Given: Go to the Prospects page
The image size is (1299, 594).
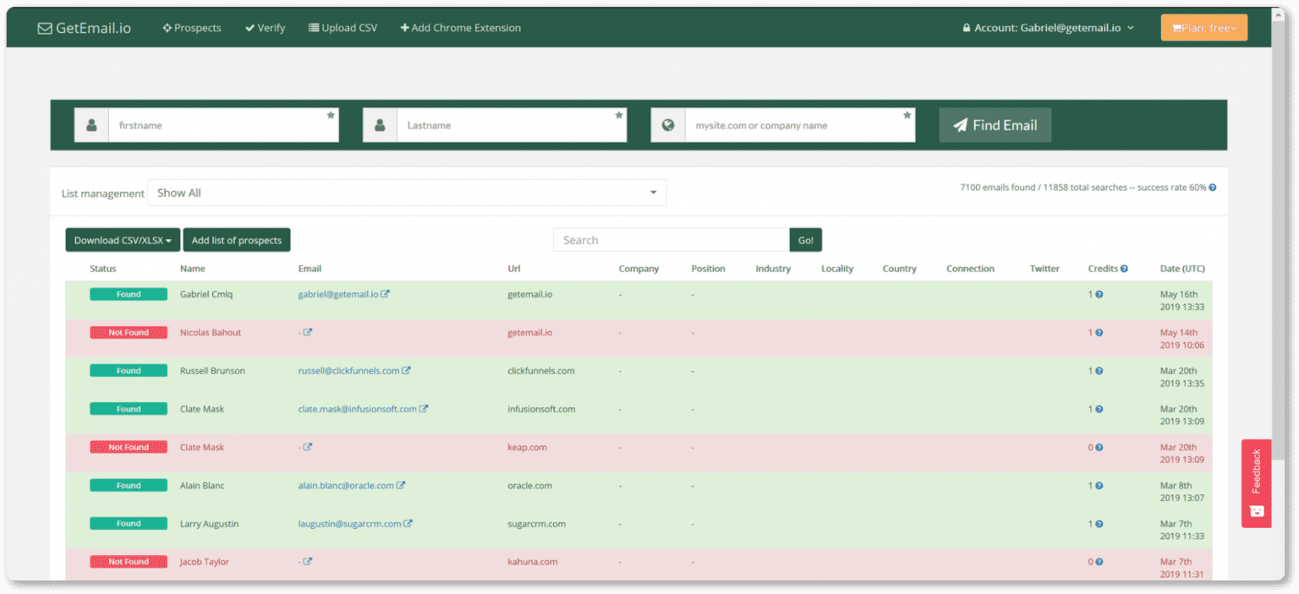Looking at the screenshot, I should pyautogui.click(x=192, y=28).
